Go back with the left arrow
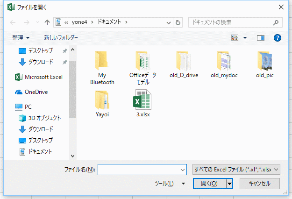Image resolution: width=292 pixels, height=199 pixels. pos(13,22)
